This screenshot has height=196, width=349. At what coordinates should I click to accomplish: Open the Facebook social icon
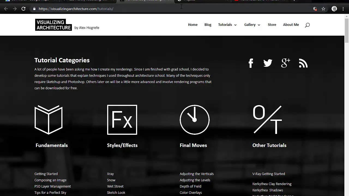pyautogui.click(x=251, y=63)
